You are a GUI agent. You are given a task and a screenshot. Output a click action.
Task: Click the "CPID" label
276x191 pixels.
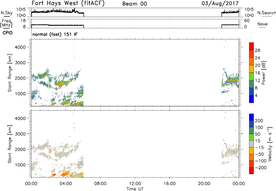pos(8,33)
